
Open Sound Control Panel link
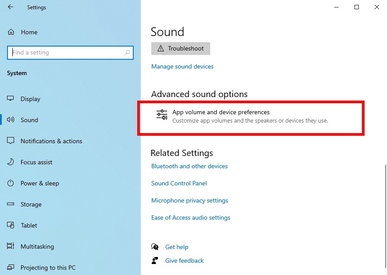click(179, 183)
